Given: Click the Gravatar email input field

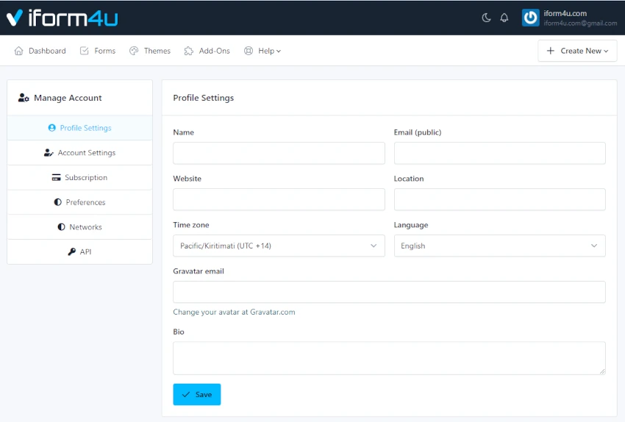Looking at the screenshot, I should pyautogui.click(x=389, y=292).
